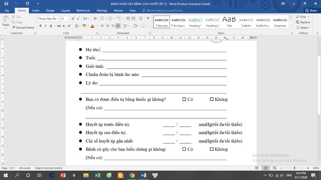The height and width of the screenshot is (180, 321).
Task: Check the Không box for thuốc question
Action: pyautogui.click(x=212, y=99)
